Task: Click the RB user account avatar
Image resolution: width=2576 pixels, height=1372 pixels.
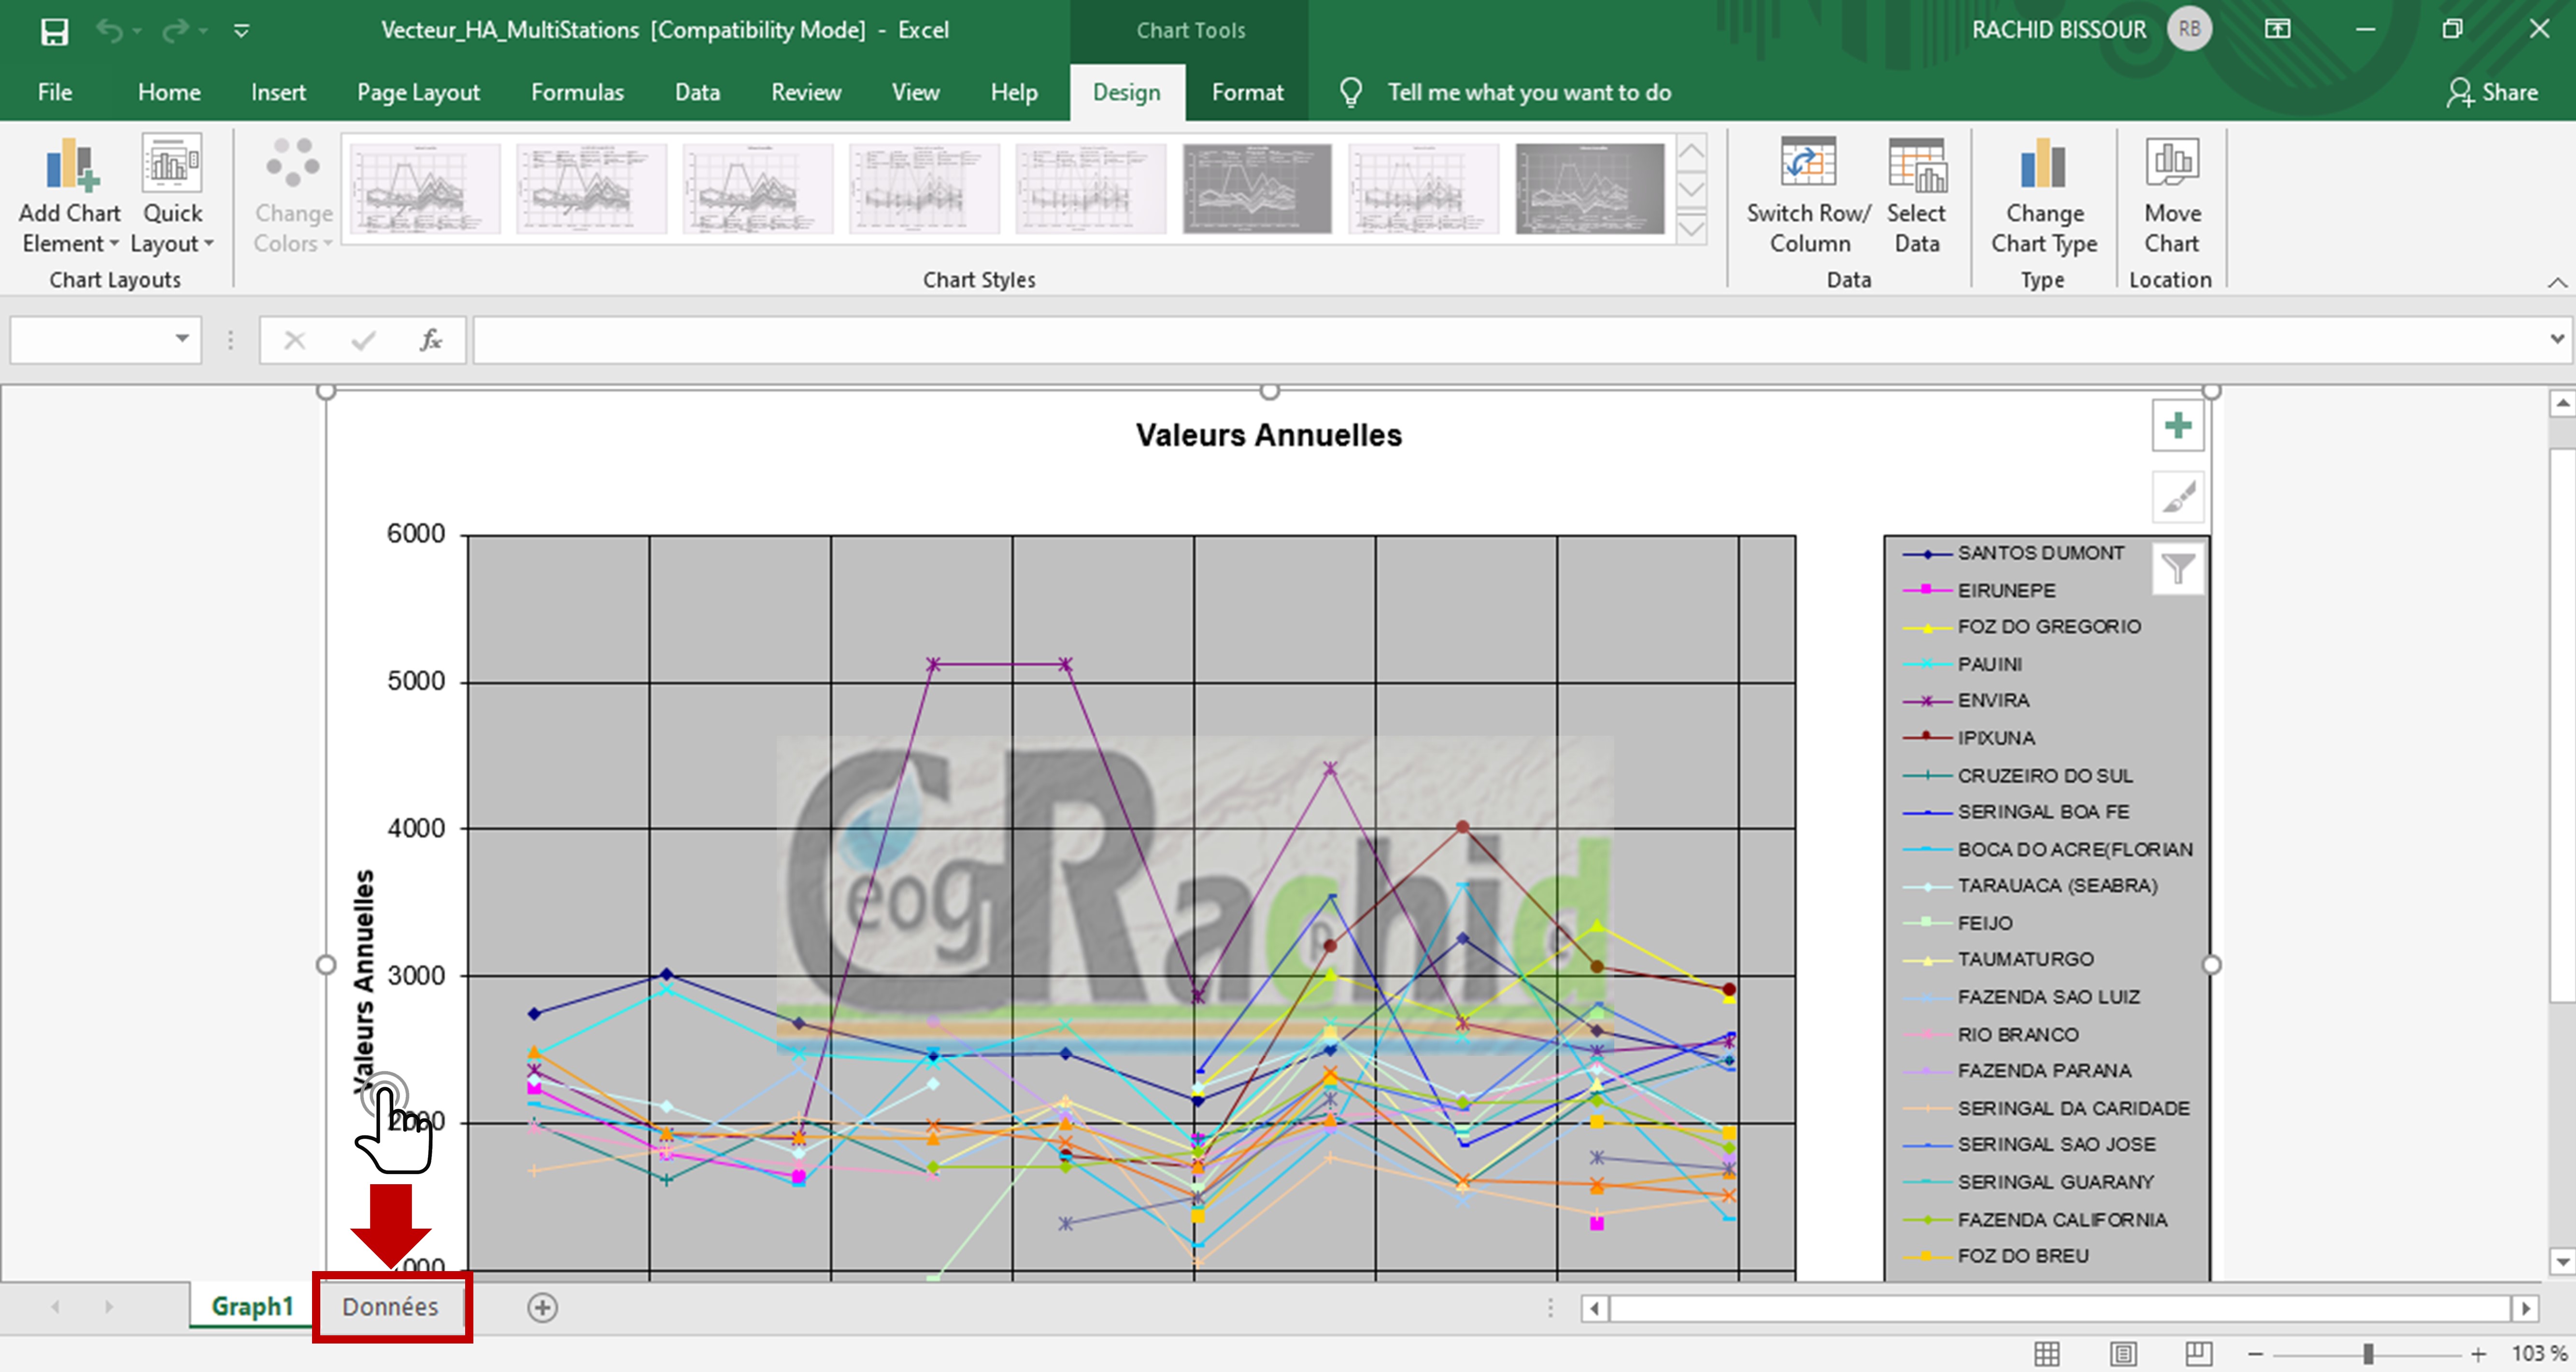Action: click(x=2189, y=29)
